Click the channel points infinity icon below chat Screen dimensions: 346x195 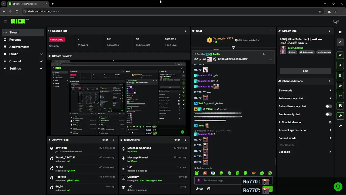point(199,189)
